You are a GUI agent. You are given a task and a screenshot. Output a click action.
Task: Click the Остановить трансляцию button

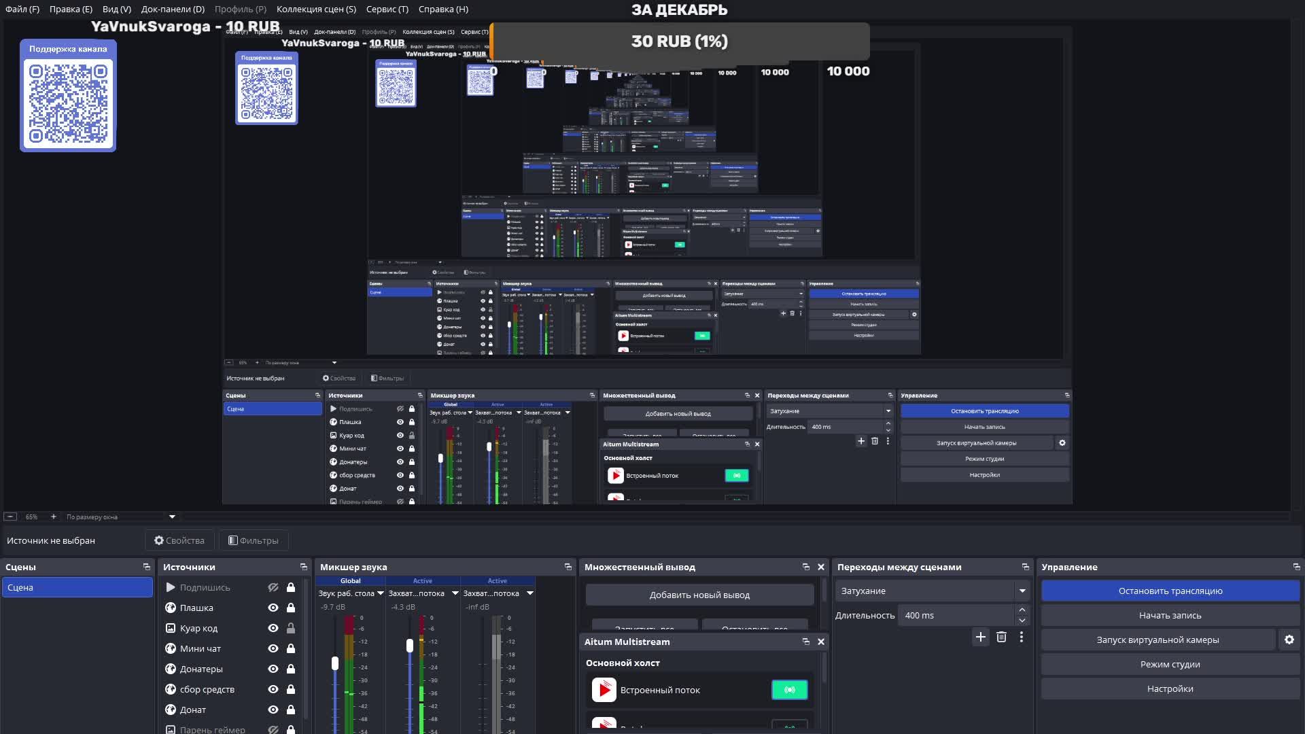point(1170,591)
